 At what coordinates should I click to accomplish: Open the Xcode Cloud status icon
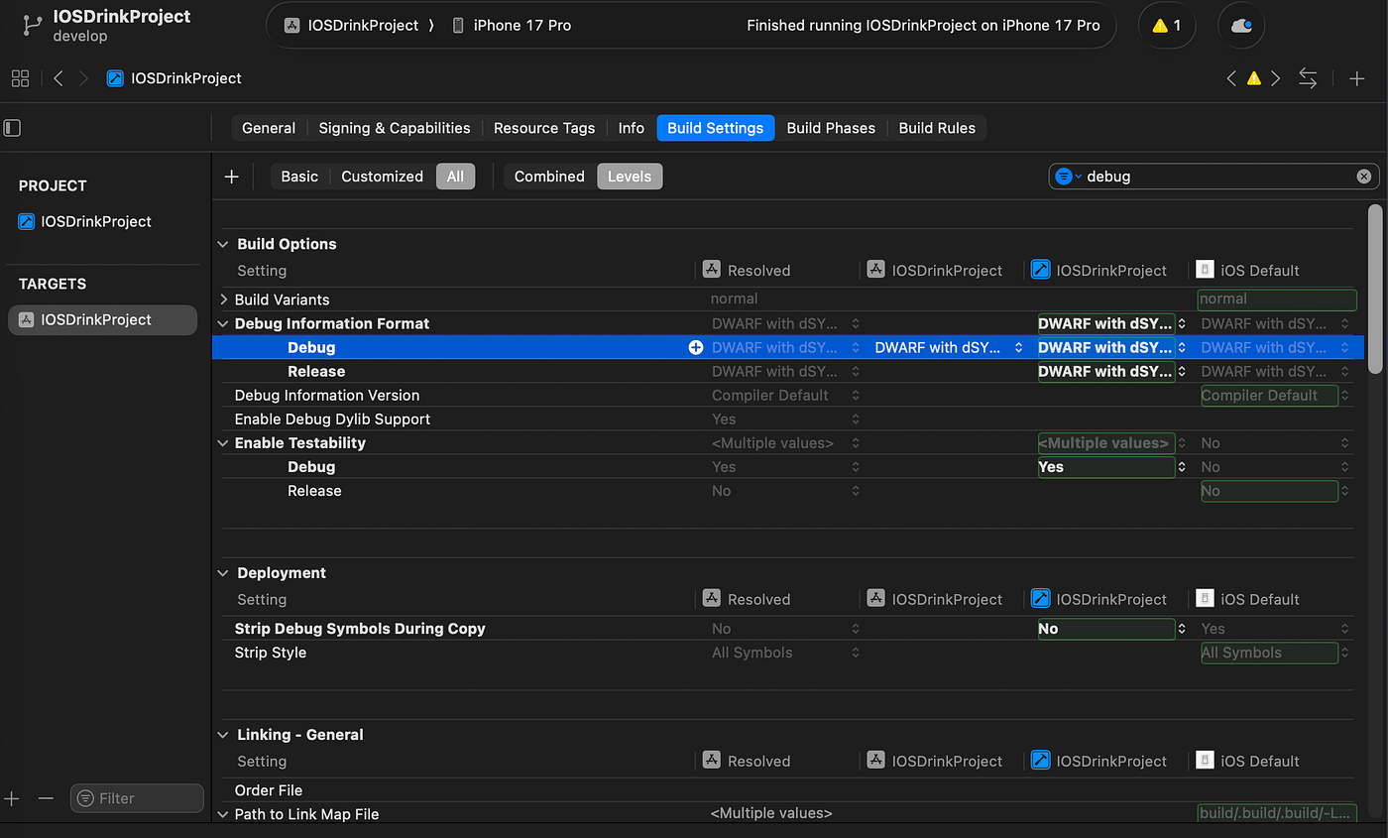pos(1239,26)
